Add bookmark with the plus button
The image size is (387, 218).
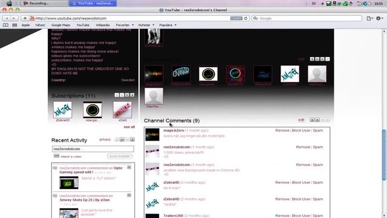pos(25,18)
